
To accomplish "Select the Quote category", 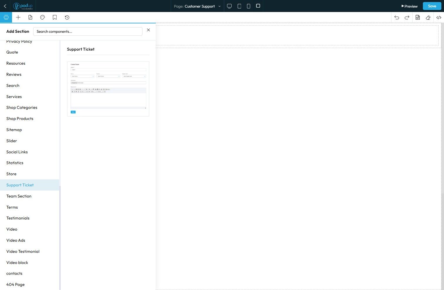I will tap(12, 52).
